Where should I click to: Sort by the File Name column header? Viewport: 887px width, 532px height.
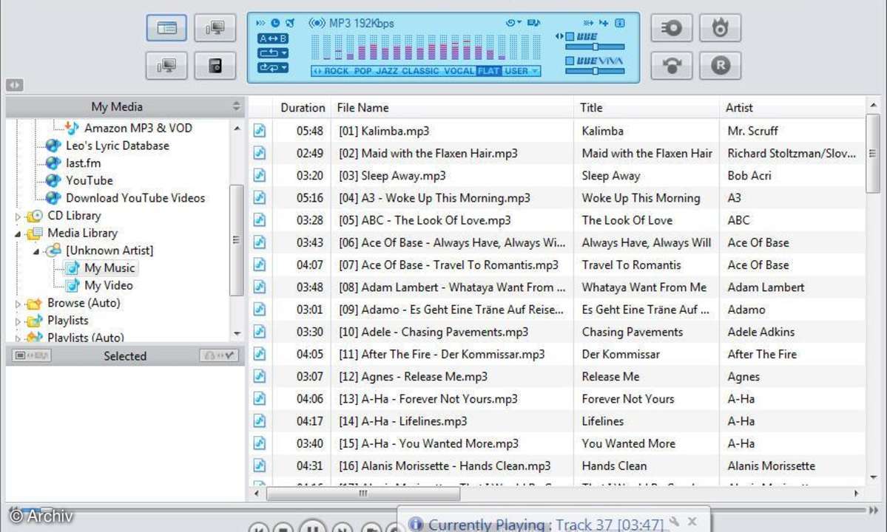451,107
